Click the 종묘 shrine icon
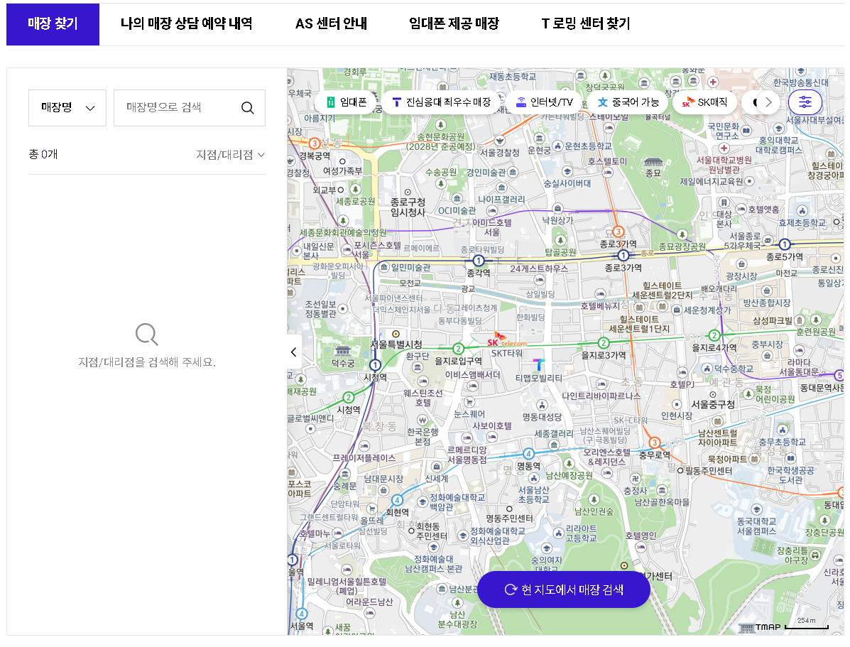 pos(653,162)
